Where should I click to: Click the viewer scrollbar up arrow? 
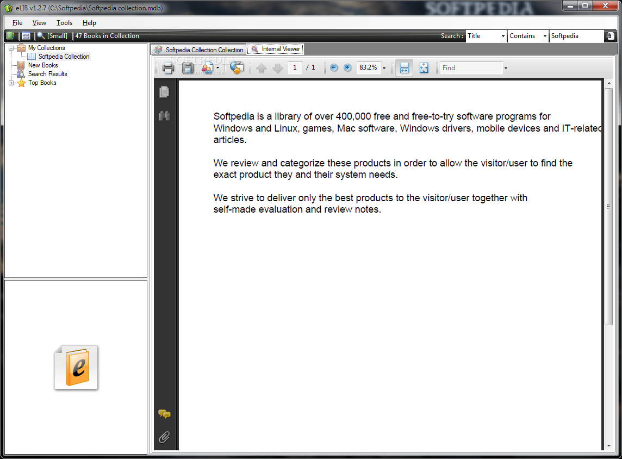click(x=609, y=83)
